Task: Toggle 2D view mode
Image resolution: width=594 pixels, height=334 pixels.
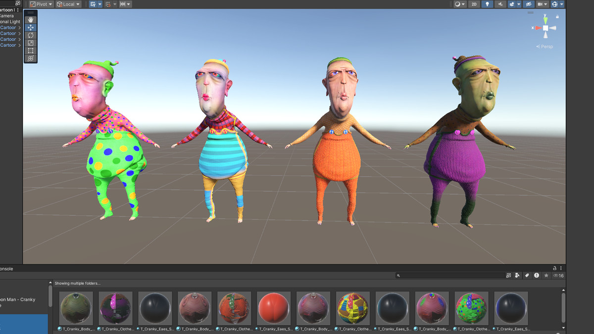Action: [474, 4]
